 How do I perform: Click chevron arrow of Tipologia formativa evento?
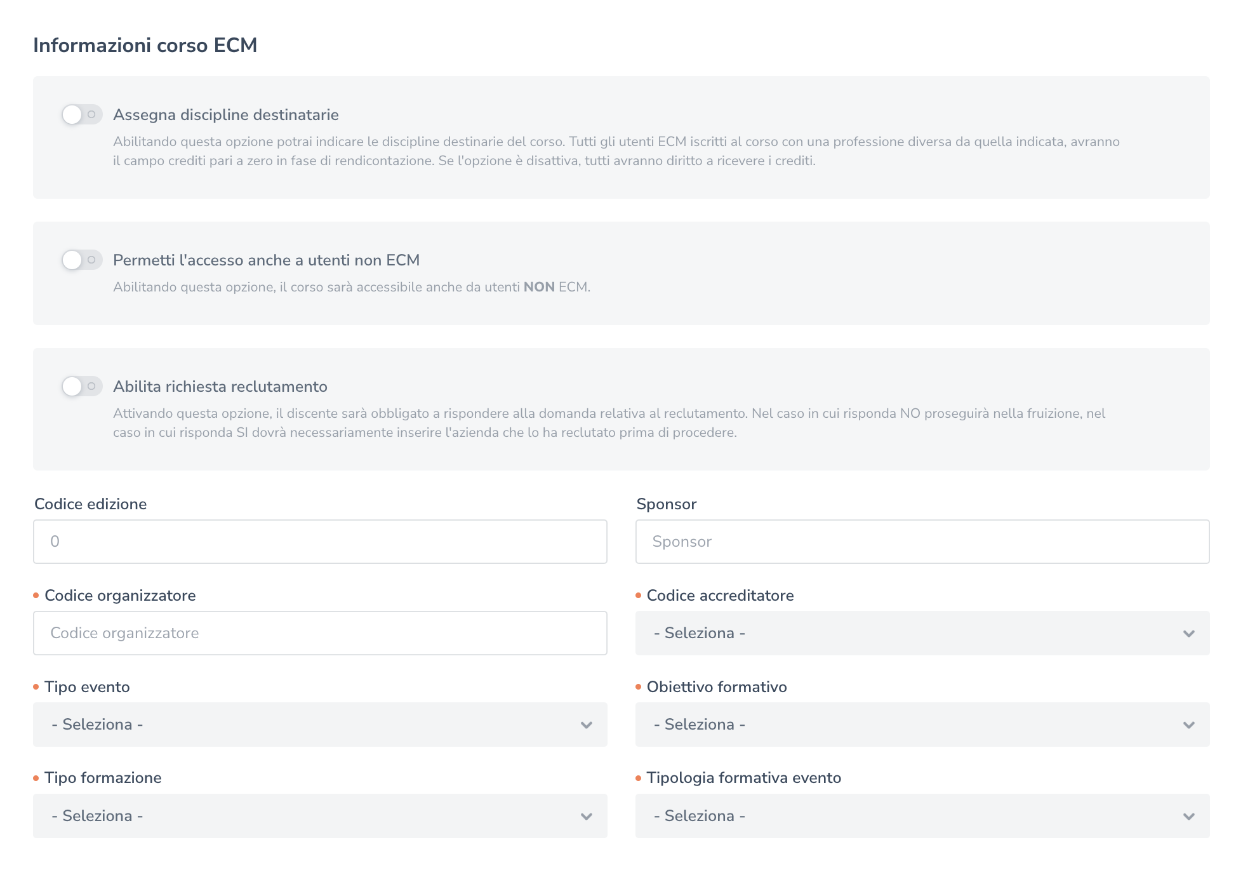coord(1188,817)
